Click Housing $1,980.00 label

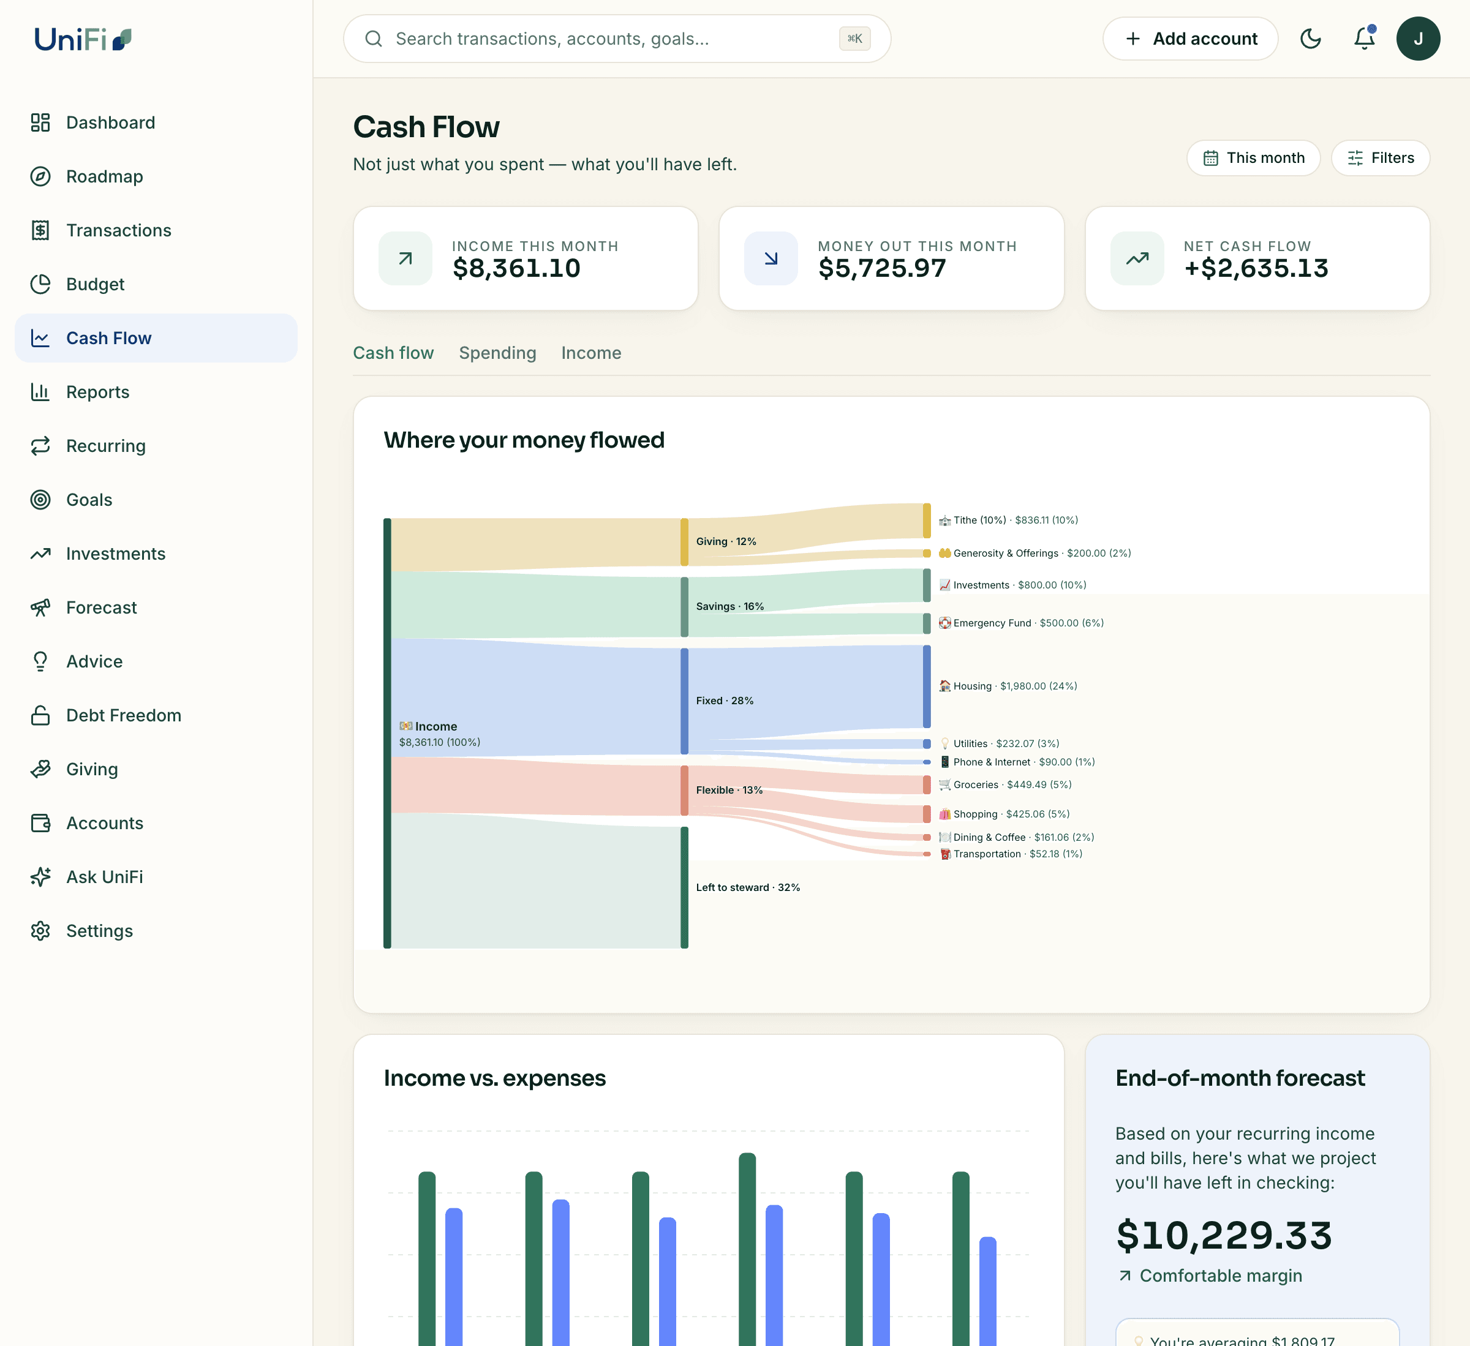pyautogui.click(x=1008, y=686)
